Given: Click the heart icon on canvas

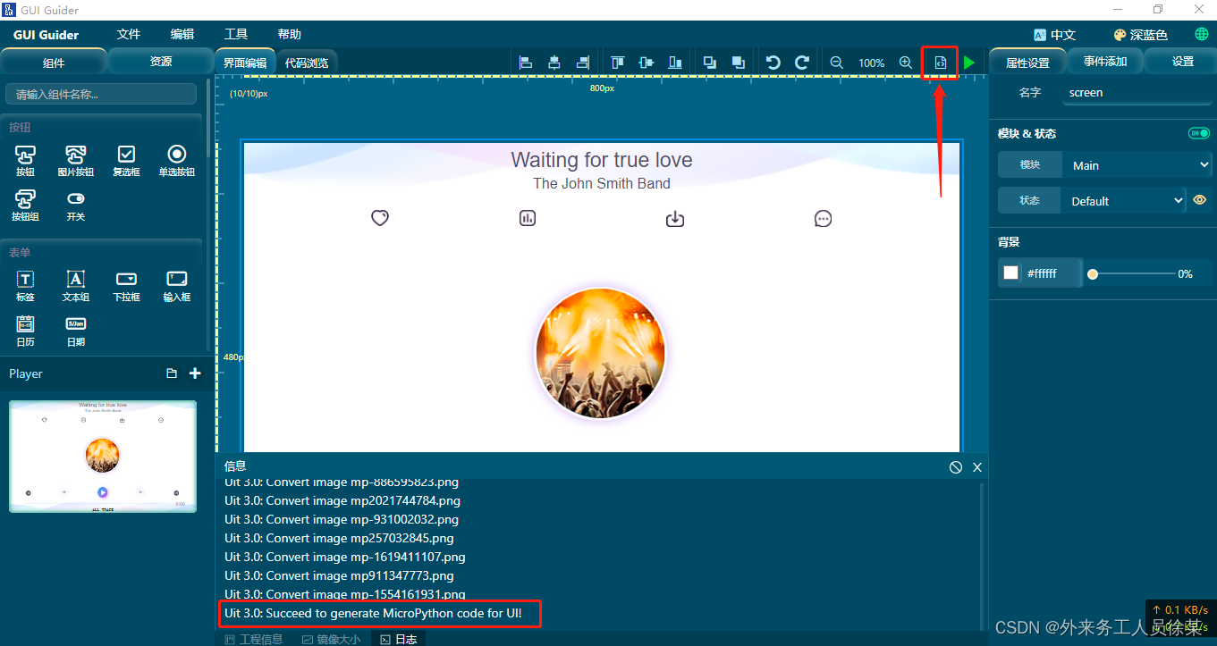Looking at the screenshot, I should 380,218.
